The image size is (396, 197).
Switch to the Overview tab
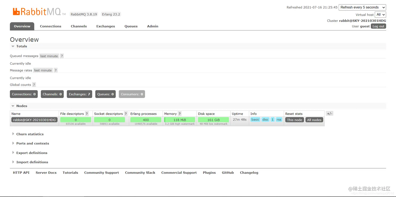click(x=22, y=26)
